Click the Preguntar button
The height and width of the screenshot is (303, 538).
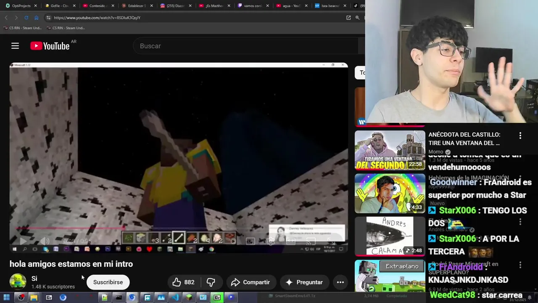tap(304, 282)
